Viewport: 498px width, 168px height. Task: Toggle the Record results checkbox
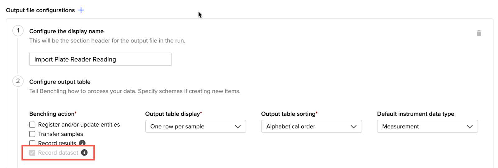tap(32, 143)
